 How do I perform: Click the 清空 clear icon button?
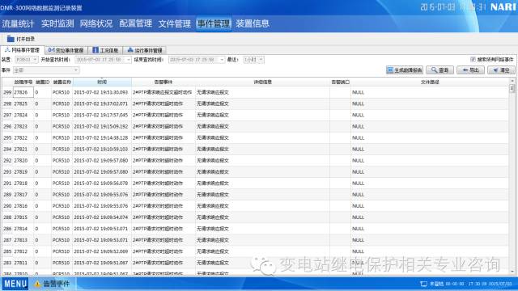pyautogui.click(x=501, y=70)
